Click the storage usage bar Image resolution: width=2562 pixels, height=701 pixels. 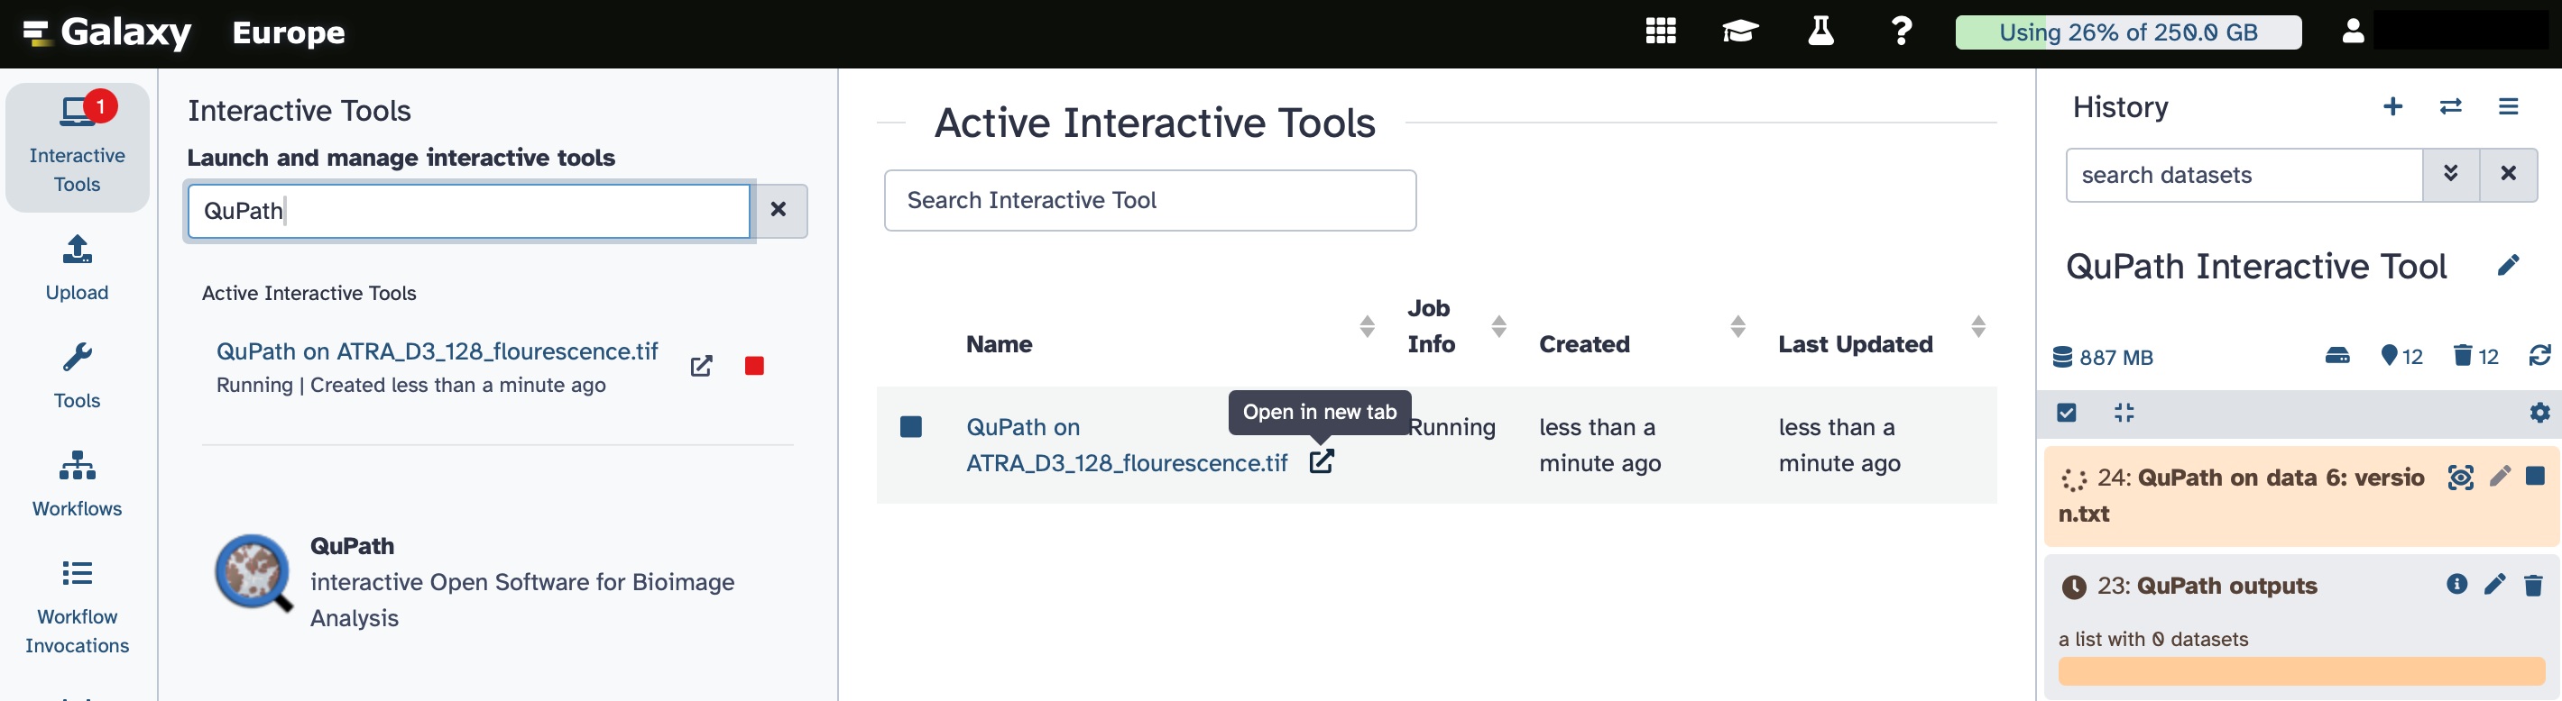pos(2128,32)
